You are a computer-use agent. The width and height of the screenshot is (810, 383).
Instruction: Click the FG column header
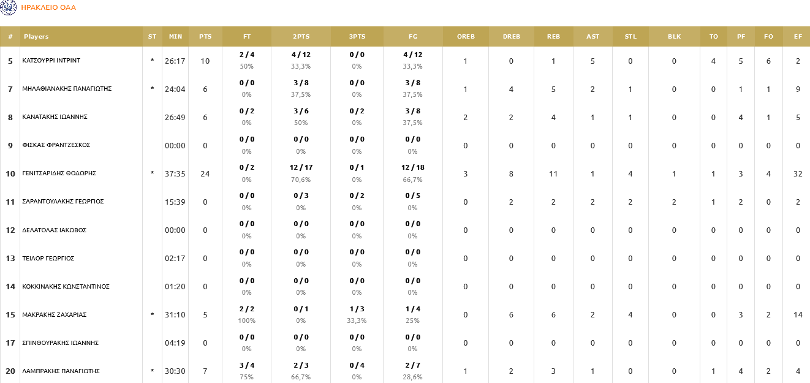click(412, 37)
